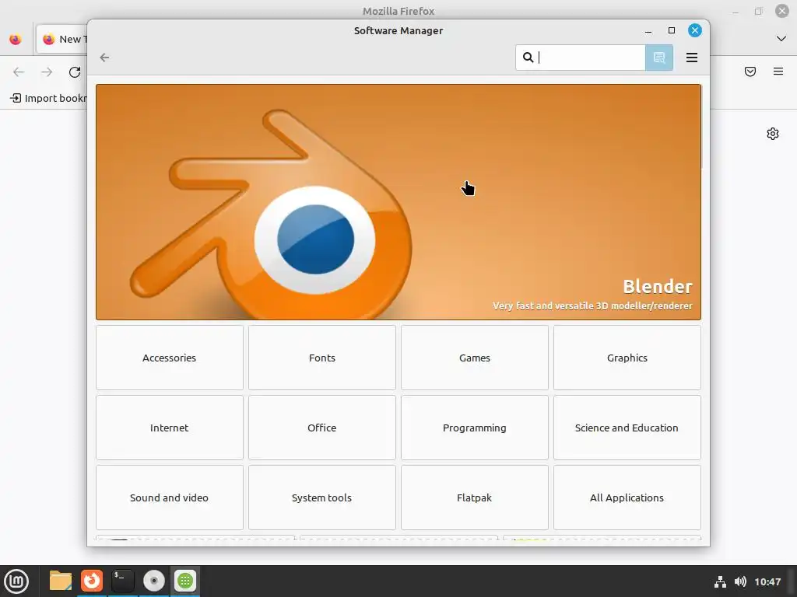
Task: Focus the Software Manager search field
Action: coord(581,58)
